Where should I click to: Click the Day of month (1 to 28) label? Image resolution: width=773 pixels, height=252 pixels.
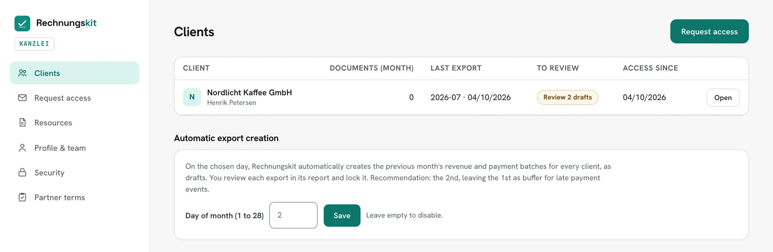pos(225,215)
